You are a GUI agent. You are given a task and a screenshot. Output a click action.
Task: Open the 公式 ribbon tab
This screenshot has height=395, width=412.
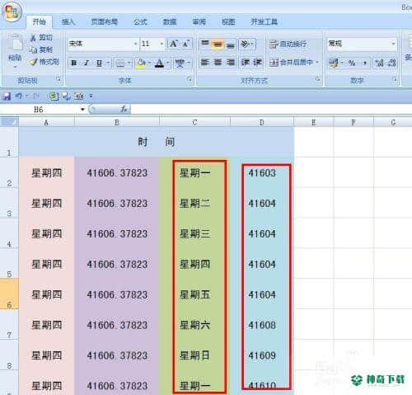pyautogui.click(x=140, y=22)
